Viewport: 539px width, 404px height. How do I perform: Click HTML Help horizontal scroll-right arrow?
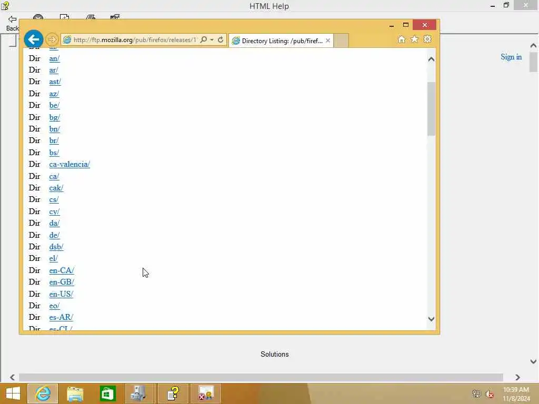518,377
